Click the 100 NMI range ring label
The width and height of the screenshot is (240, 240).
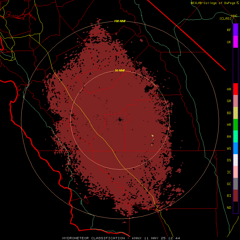(120, 21)
